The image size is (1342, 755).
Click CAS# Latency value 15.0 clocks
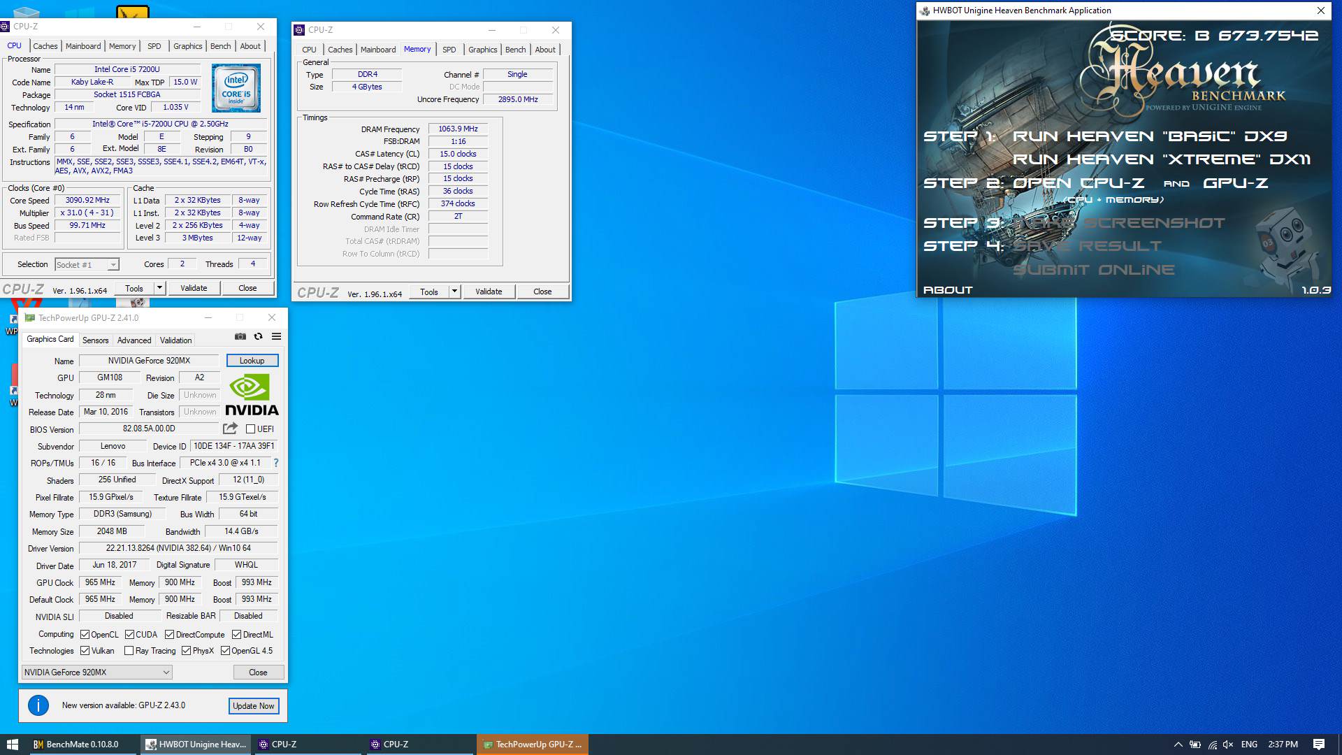(458, 154)
